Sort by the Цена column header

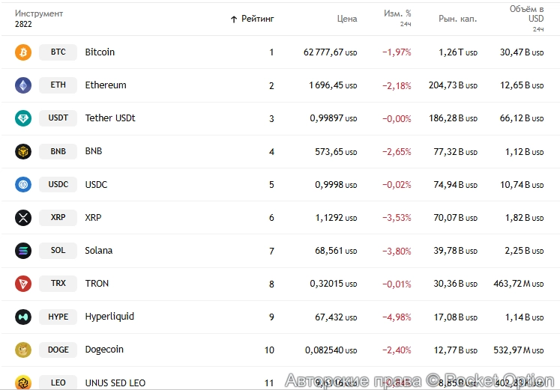point(347,19)
